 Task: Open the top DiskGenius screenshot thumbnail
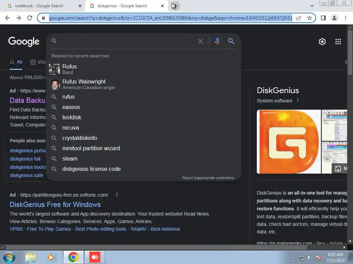click(334, 125)
